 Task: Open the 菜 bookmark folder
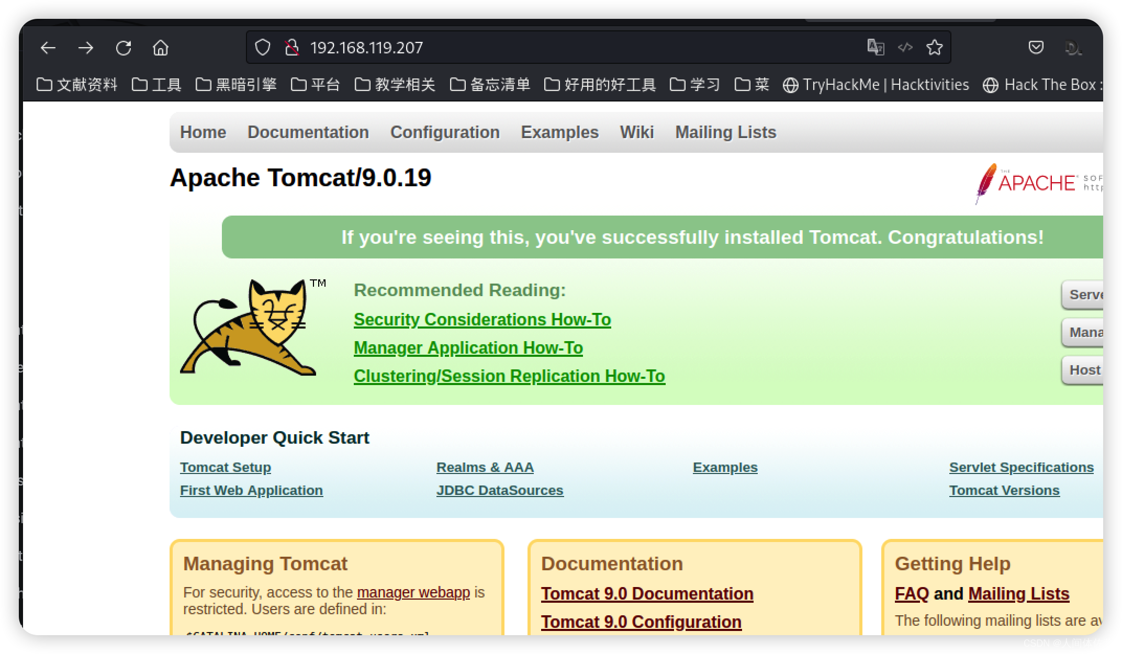752,84
